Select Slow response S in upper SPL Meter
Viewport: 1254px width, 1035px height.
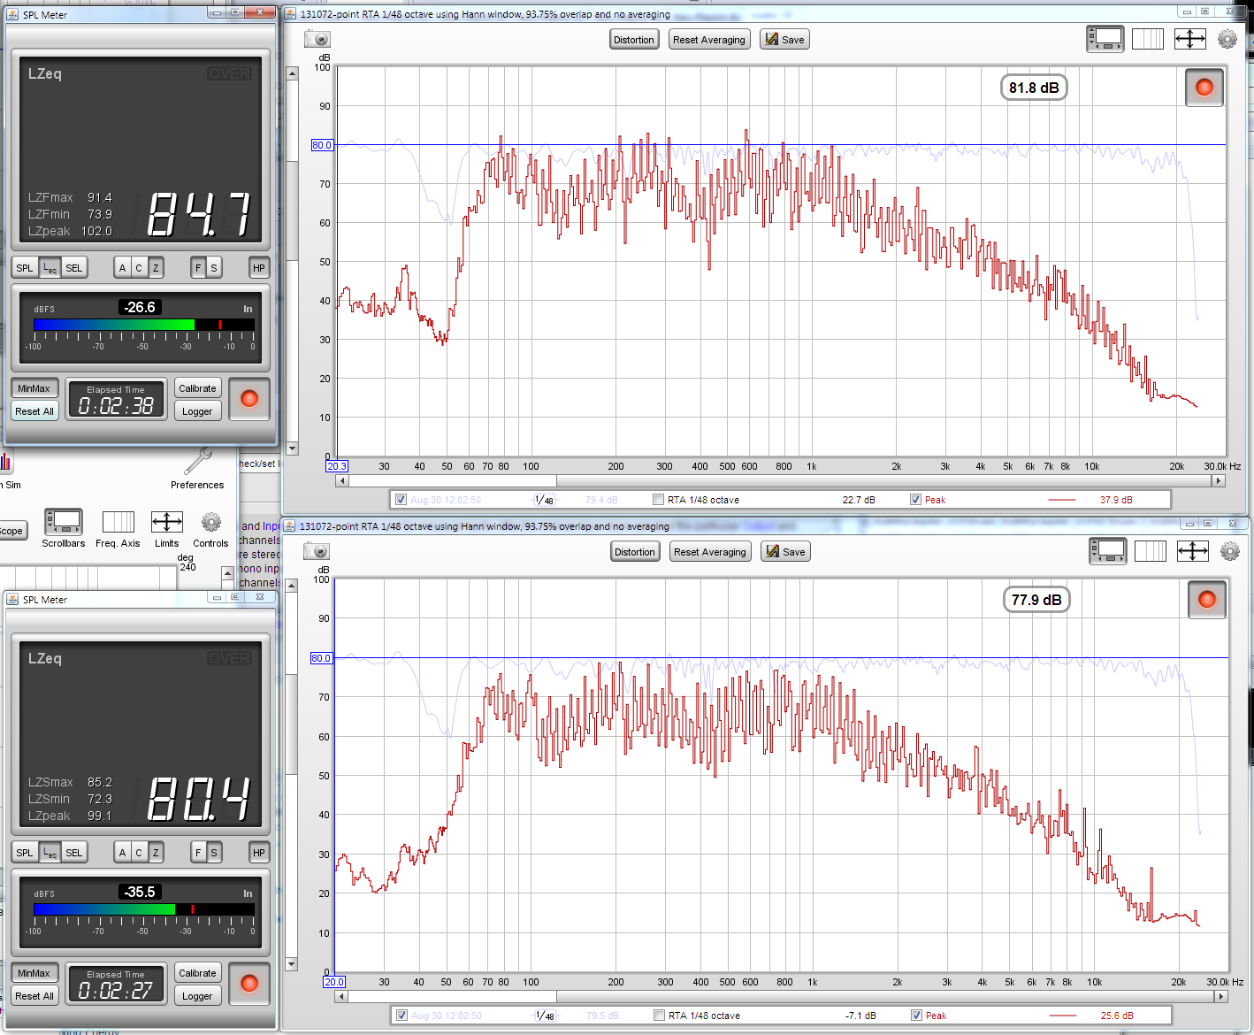(x=214, y=268)
